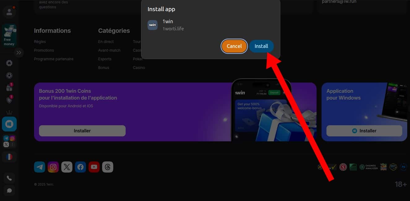Click the user profile avatar icon

(x=9, y=12)
